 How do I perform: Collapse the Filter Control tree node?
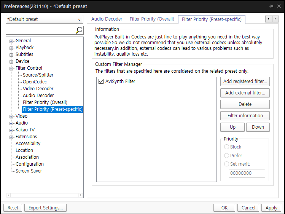[11, 69]
